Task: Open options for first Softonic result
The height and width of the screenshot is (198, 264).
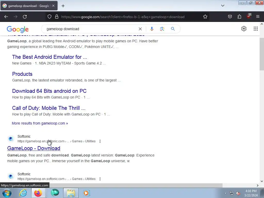Action: [x=100, y=141]
